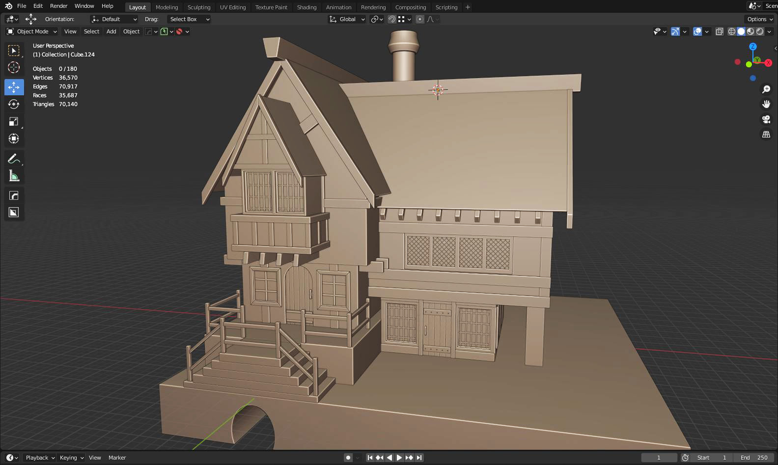Click the Options button
Image resolution: width=778 pixels, height=465 pixels.
point(760,19)
